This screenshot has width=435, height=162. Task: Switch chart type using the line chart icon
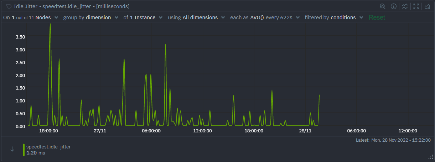click(404, 6)
